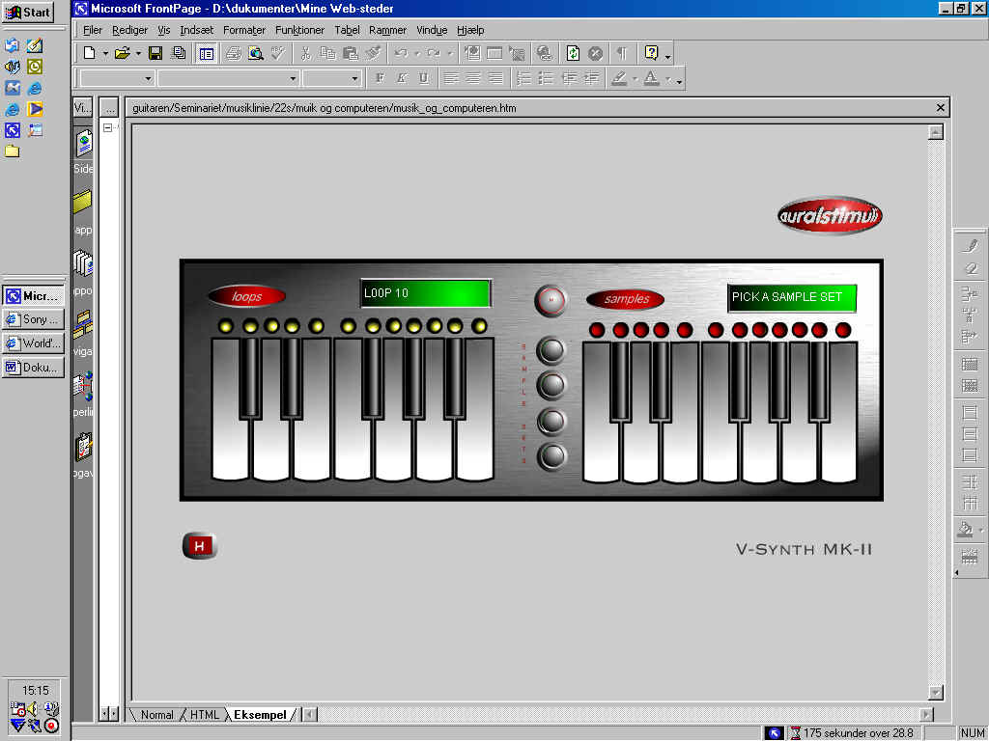Toggle the first yellow loop light
The height and width of the screenshot is (741, 989).
[226, 326]
